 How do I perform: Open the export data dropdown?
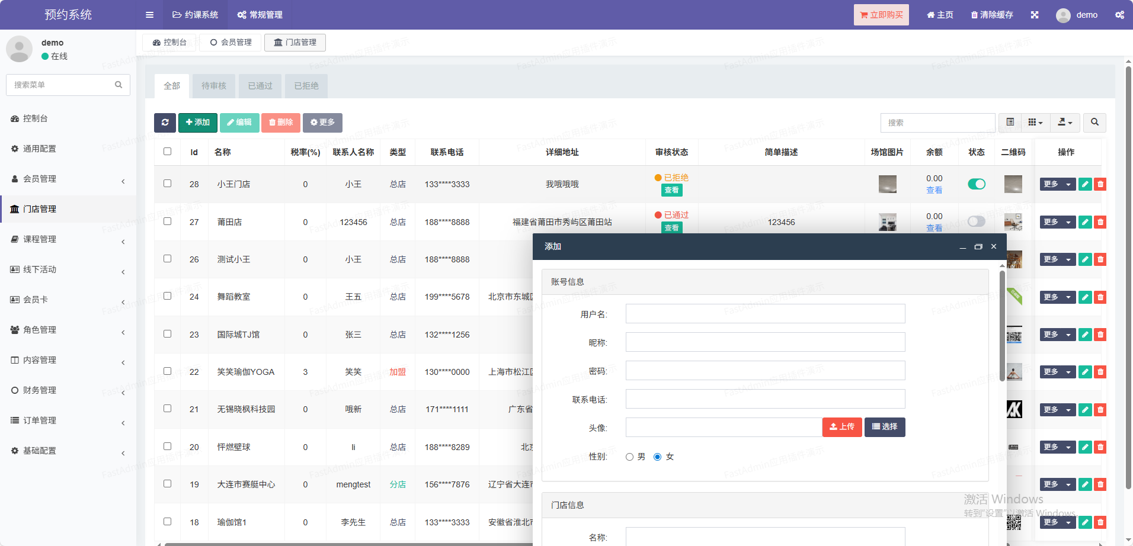(x=1065, y=123)
